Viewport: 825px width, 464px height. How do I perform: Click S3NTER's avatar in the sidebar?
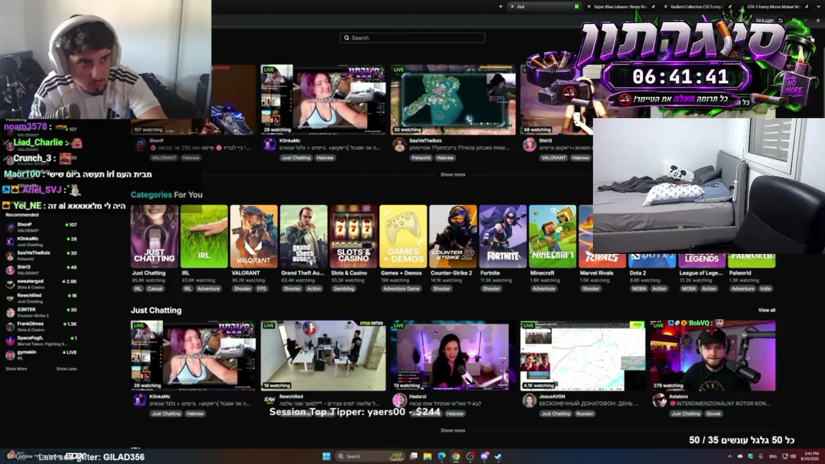10,312
